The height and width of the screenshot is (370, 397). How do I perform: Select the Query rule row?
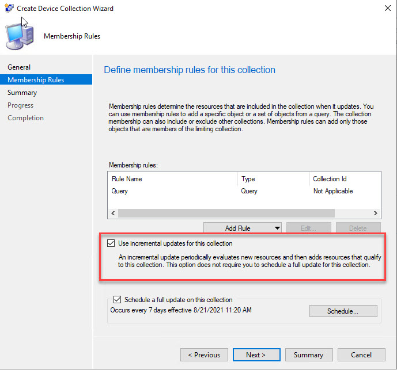click(x=173, y=191)
